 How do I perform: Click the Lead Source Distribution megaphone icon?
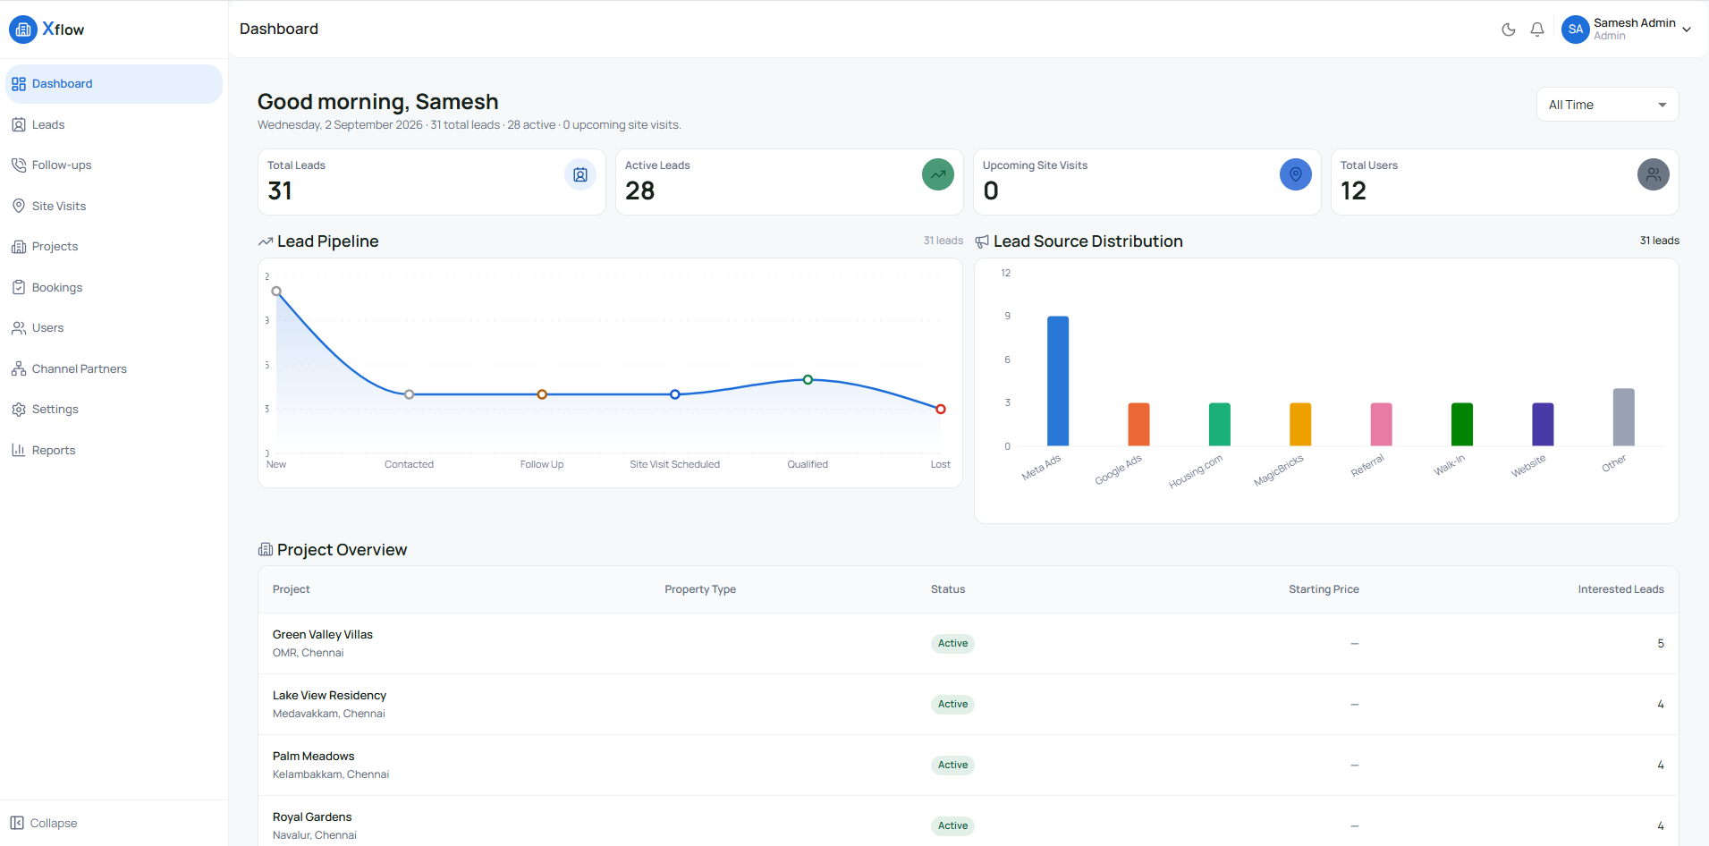tap(982, 242)
